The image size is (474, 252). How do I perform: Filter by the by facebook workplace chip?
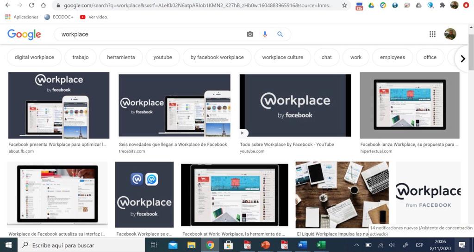click(217, 57)
